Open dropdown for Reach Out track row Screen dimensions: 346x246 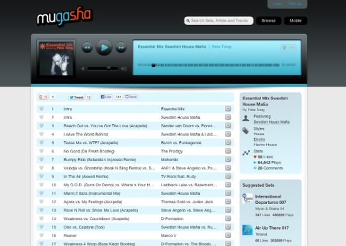(228, 126)
